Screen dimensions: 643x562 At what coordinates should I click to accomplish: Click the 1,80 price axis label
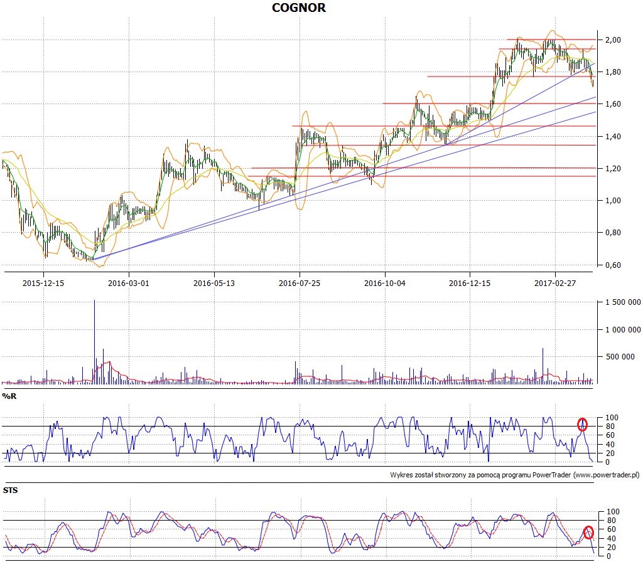613,72
